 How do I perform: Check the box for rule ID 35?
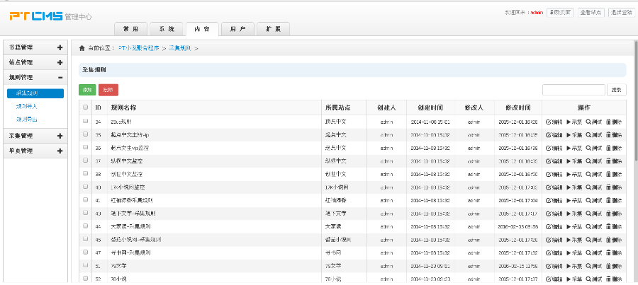coord(86,134)
